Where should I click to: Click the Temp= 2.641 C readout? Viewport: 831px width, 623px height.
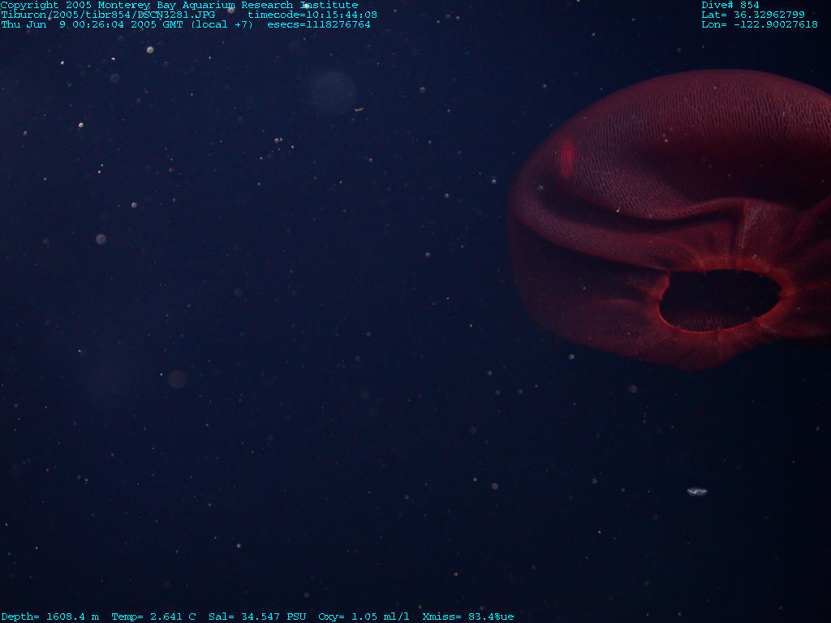(x=153, y=617)
